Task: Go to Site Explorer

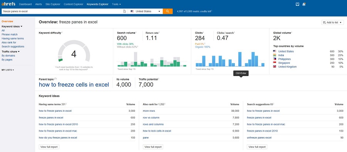Action: coord(53,4)
